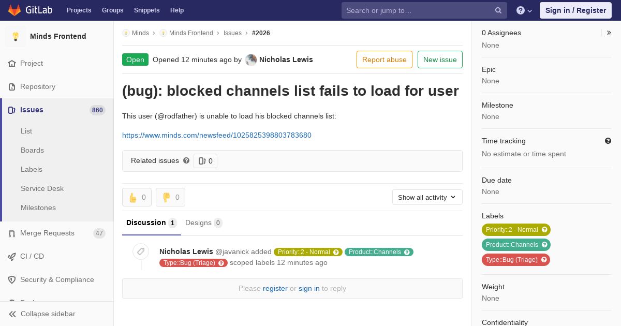Click the Merge Requests count badge 47
Viewport: 621px width, 326px height.
click(x=99, y=233)
